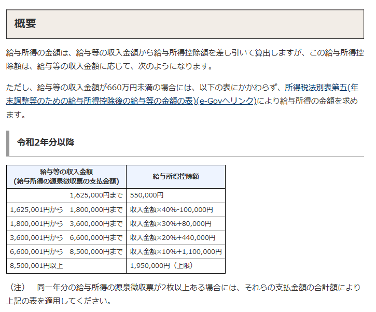Click the 550,000円 deduction cell

176,195
